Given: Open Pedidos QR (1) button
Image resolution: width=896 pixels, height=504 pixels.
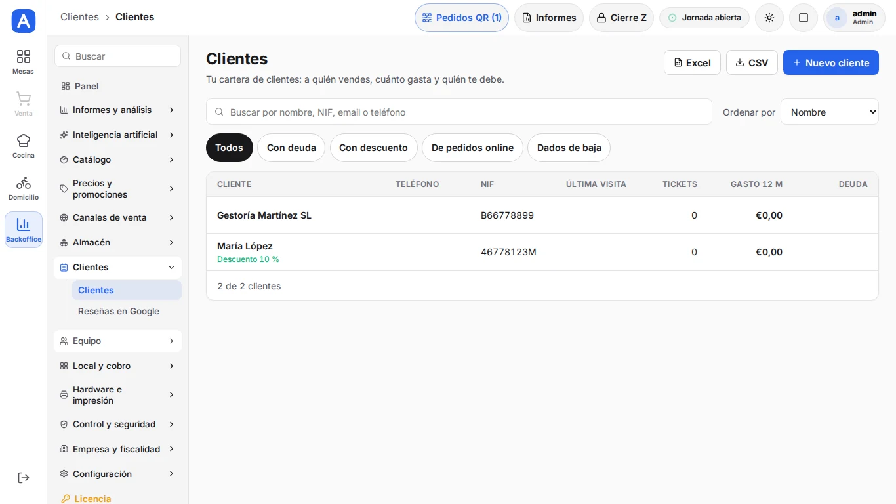Looking at the screenshot, I should (462, 18).
